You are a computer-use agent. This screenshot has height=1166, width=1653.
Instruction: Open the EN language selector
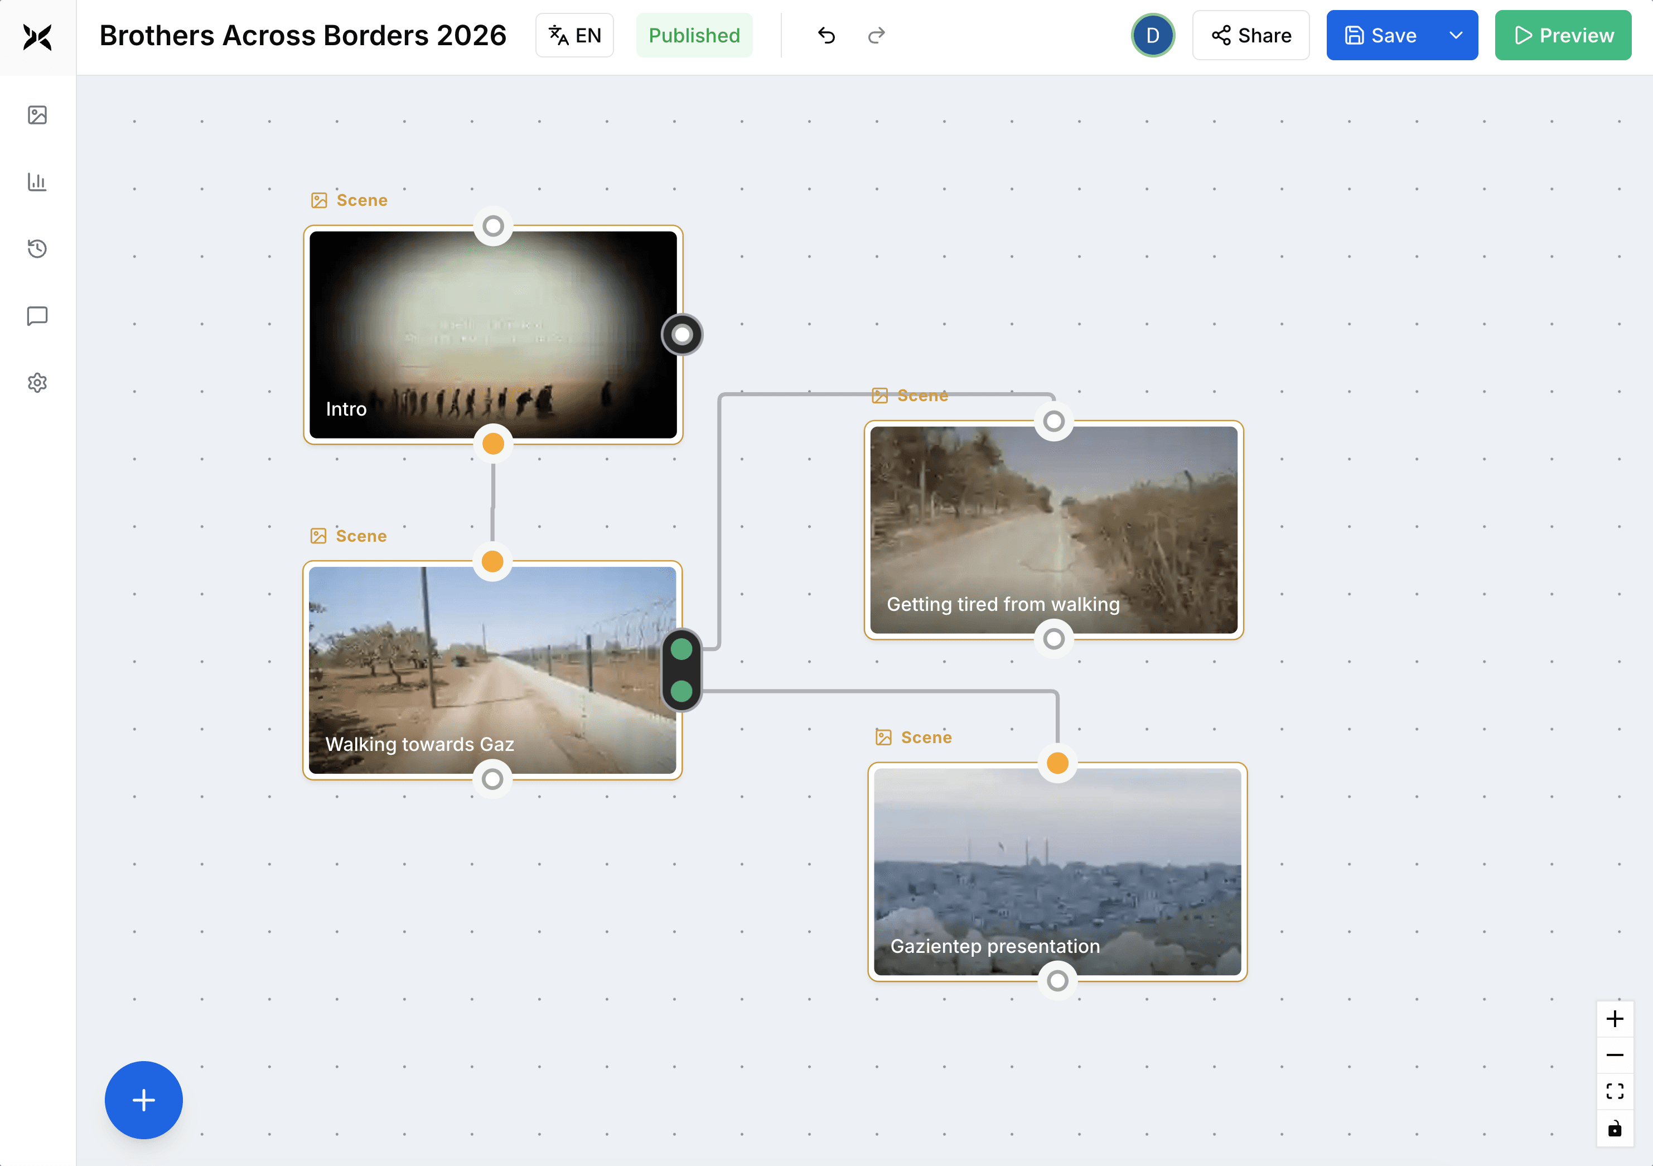coord(574,35)
